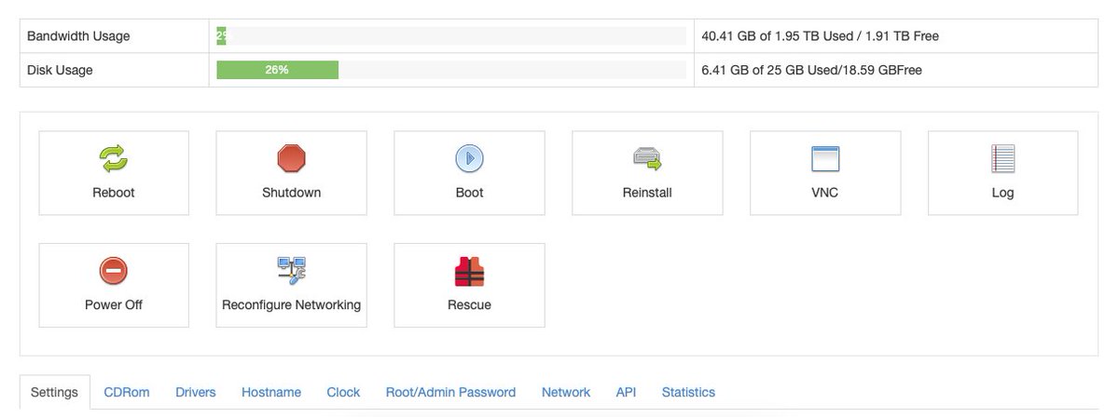The image size is (1119, 417).
Task: Select the Bandwidth Usage label
Action: (78, 36)
